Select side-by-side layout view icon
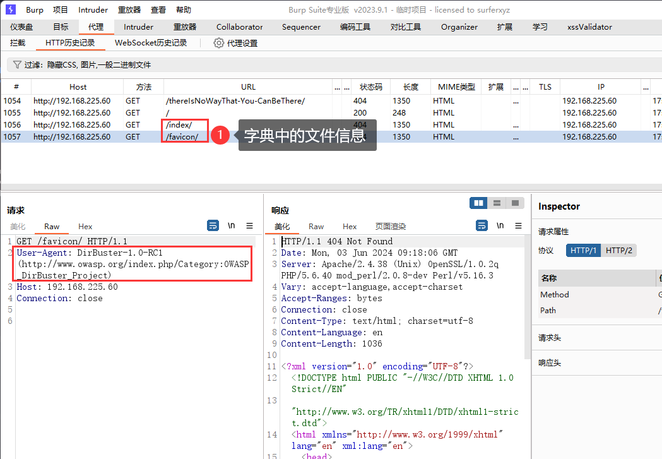The width and height of the screenshot is (662, 459). click(478, 203)
